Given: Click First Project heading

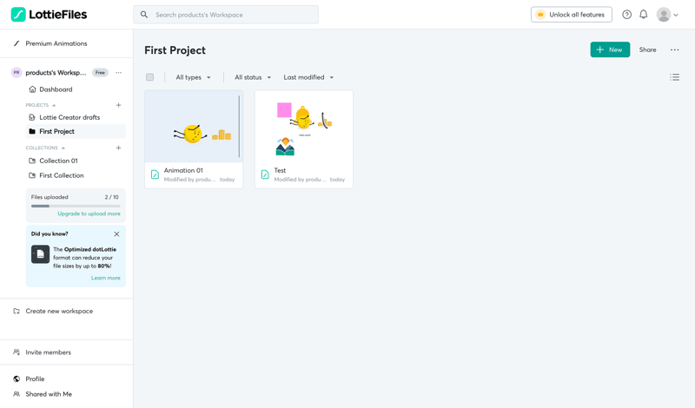Looking at the screenshot, I should [x=175, y=50].
